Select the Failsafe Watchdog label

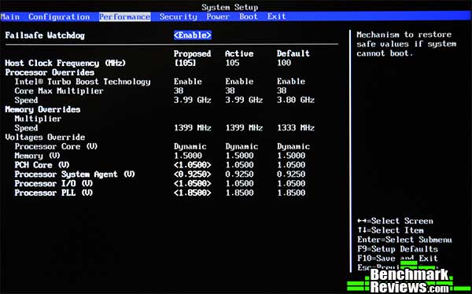tap(45, 35)
